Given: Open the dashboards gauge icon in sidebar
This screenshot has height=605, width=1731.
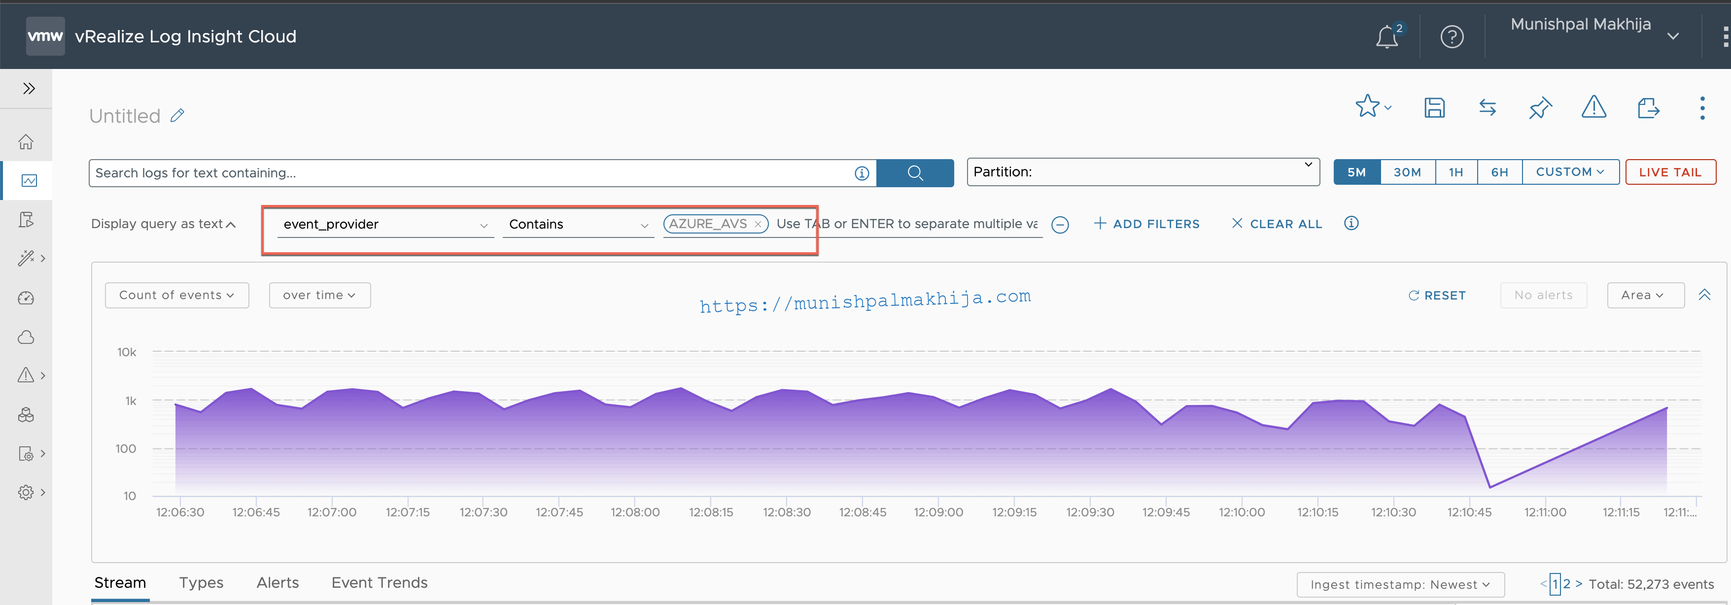Looking at the screenshot, I should point(26,298).
